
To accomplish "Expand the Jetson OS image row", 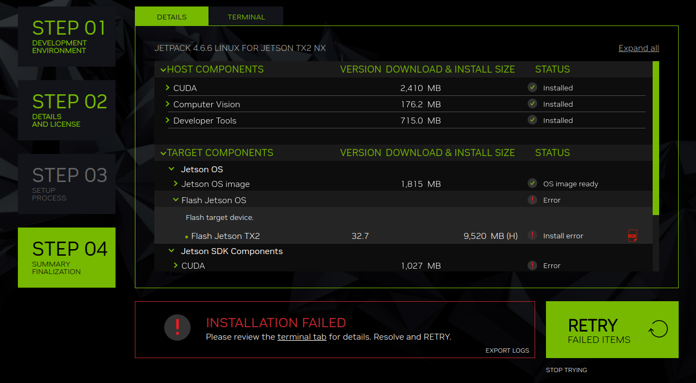I will 175,184.
